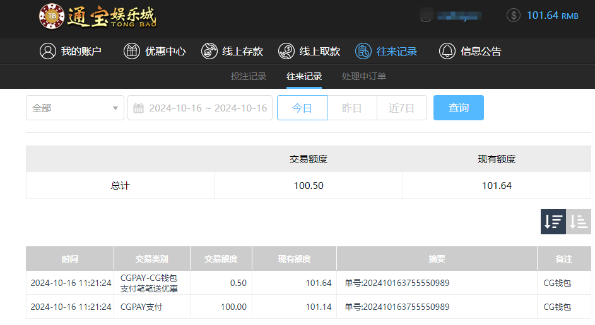Click CG钱包 remark in the 100.00 row
Viewport: 595px width, 325px height.
point(557,307)
